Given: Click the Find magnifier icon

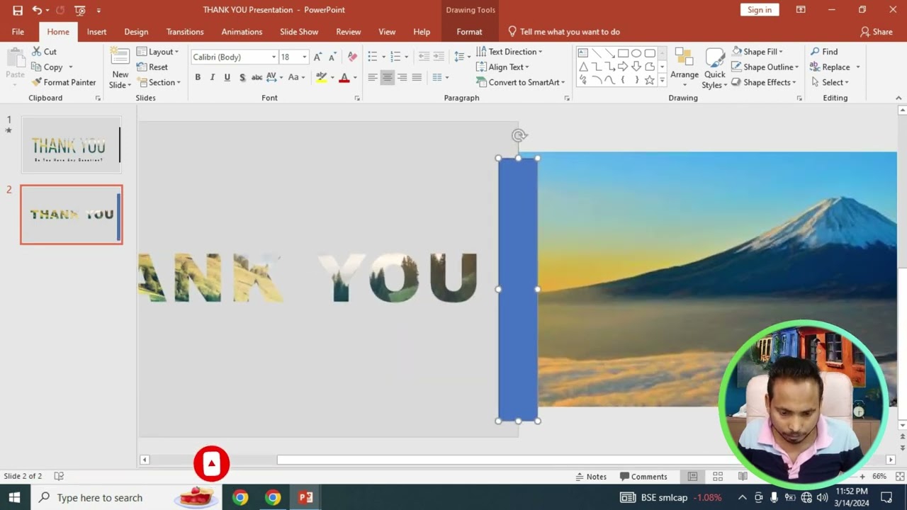Looking at the screenshot, I should (815, 52).
